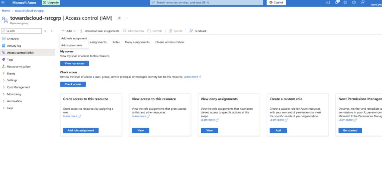Click Add role assignment button in Grant card

coord(81,131)
